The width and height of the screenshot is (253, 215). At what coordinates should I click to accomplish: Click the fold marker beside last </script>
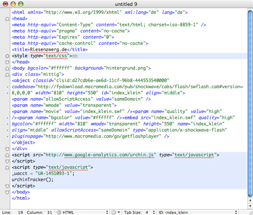(x=7, y=186)
